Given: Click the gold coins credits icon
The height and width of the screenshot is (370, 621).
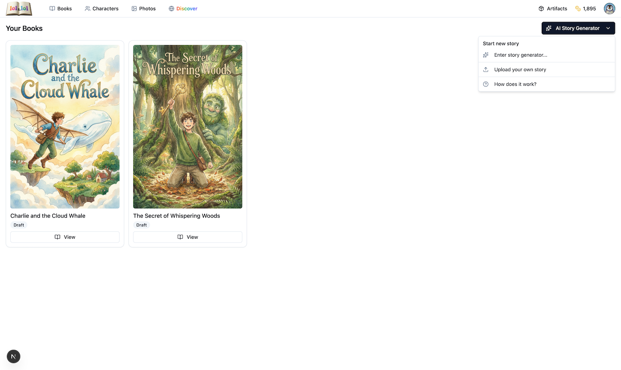Looking at the screenshot, I should [x=578, y=9].
